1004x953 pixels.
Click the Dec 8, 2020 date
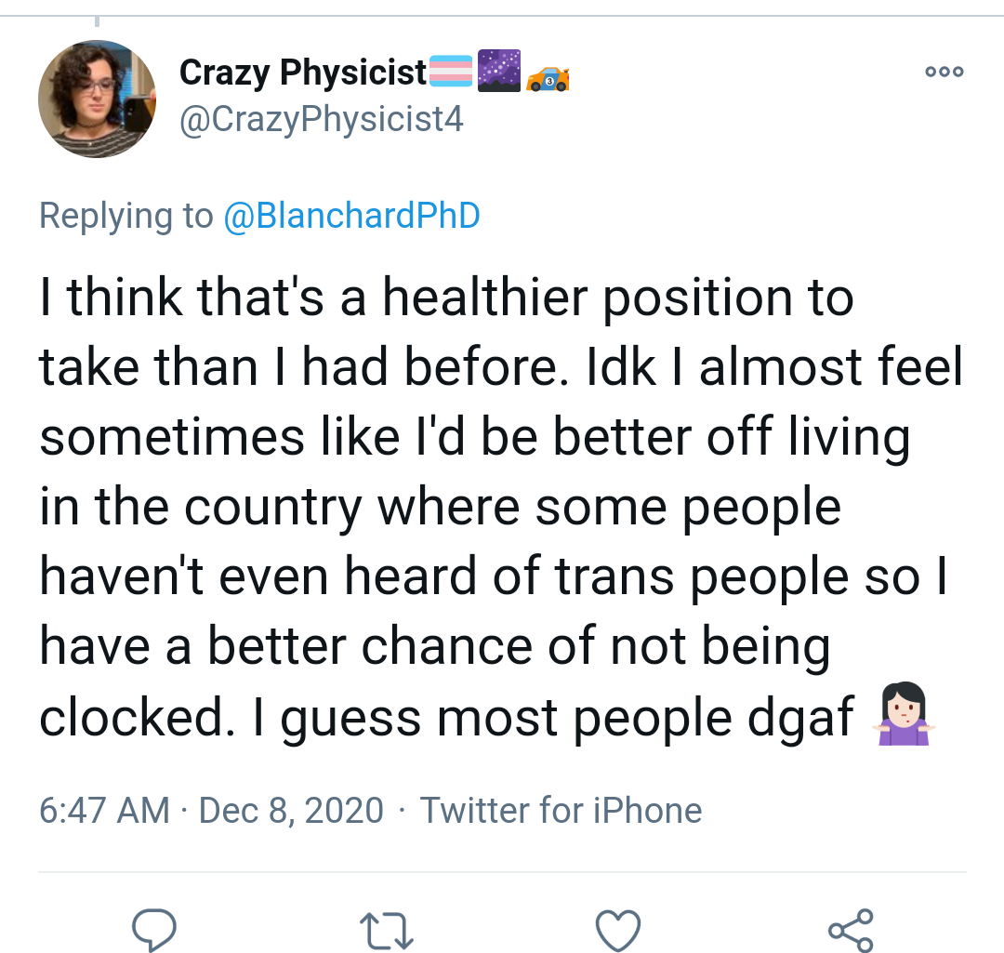[x=291, y=810]
